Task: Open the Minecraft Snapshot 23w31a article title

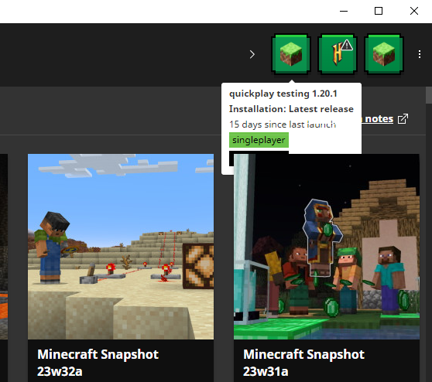Action: tap(303, 363)
